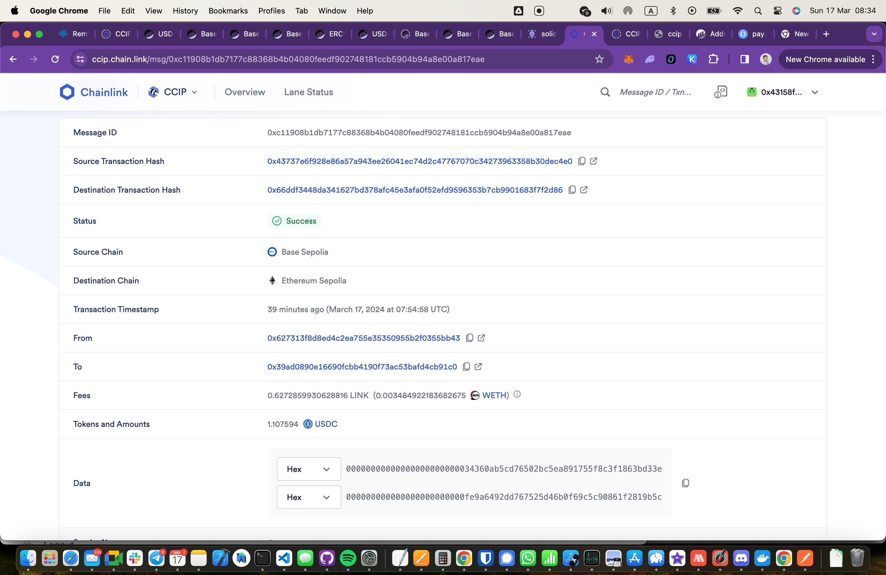The height and width of the screenshot is (575, 886).
Task: Click the USDC token icon
Action: tap(308, 424)
